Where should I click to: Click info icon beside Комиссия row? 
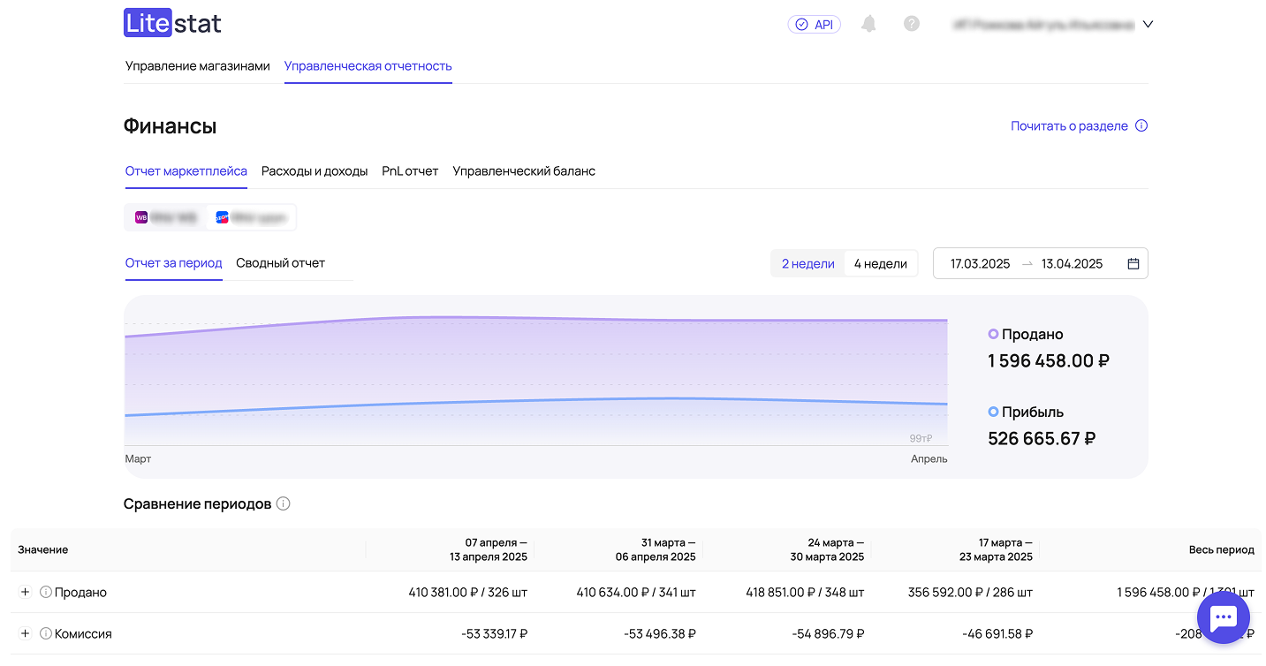pos(46,634)
